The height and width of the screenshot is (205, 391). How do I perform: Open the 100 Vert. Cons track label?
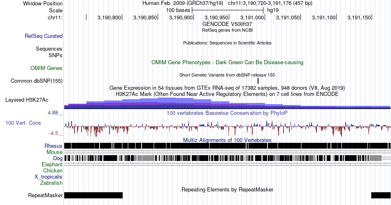point(23,123)
